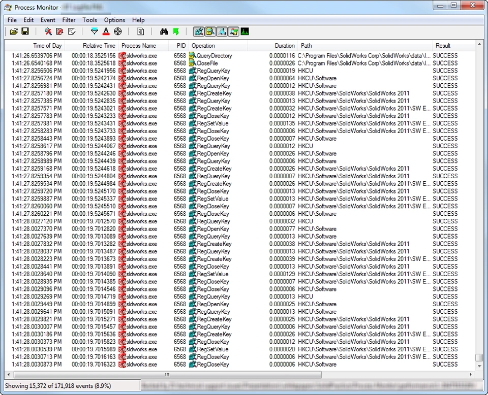Toggle event capture with the magnifier icon

(48, 31)
